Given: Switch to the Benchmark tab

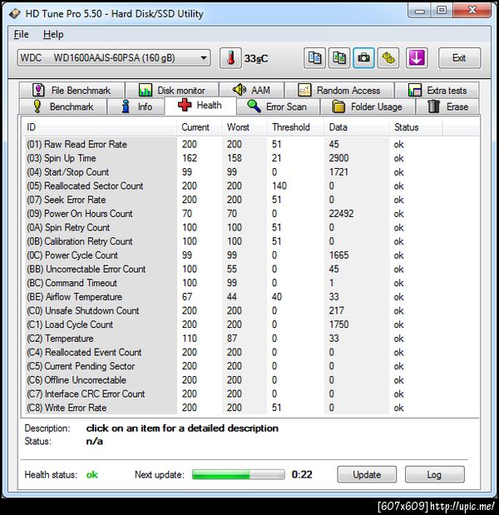Looking at the screenshot, I should pos(63,106).
